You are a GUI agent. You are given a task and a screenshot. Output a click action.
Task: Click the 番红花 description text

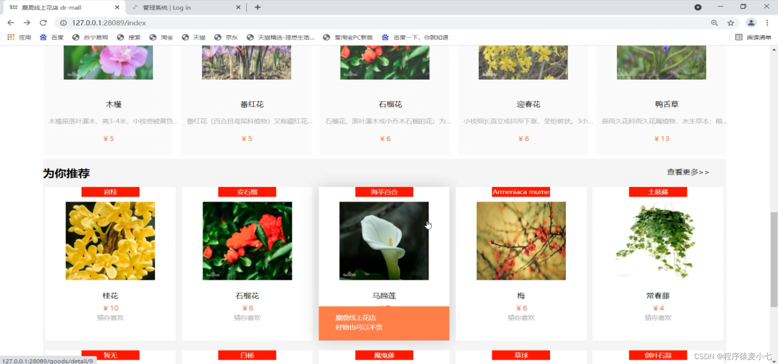250,121
